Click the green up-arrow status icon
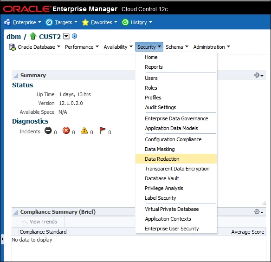Screen dimensions: 271x262 [x=33, y=36]
